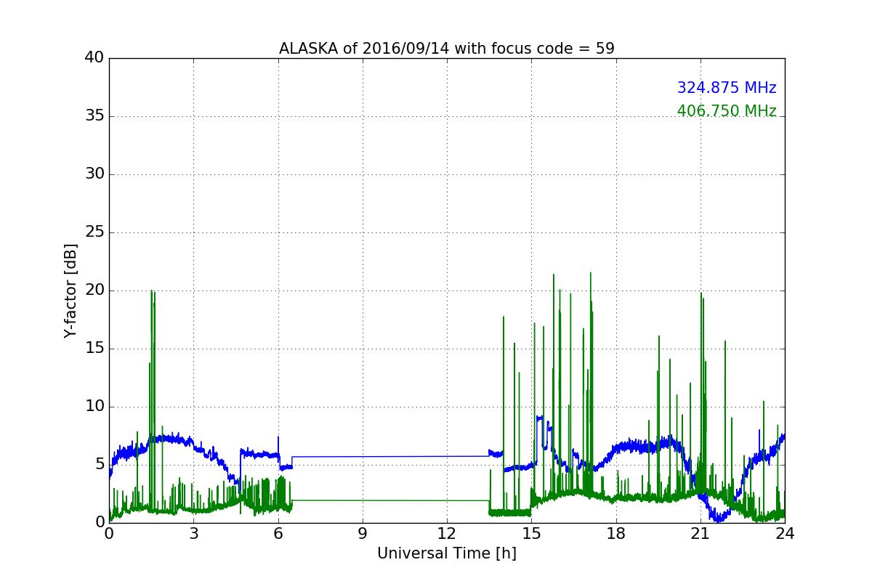This screenshot has height=581, width=872.
Task: Click y-axis tick value 35
Action: tap(94, 115)
